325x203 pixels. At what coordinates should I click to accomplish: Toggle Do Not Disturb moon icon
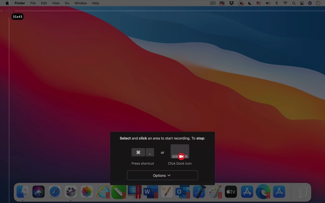click(250, 3)
